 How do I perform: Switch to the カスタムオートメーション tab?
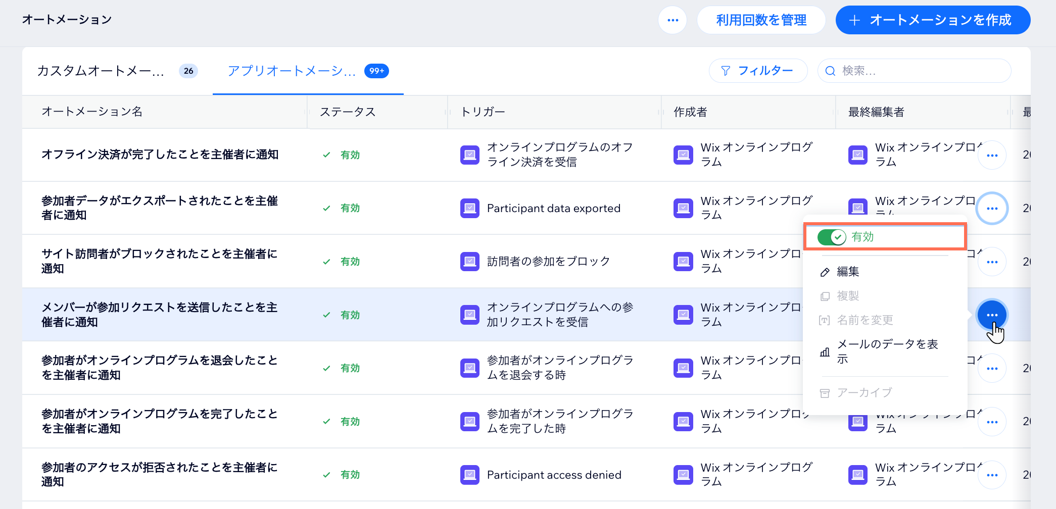pyautogui.click(x=101, y=71)
